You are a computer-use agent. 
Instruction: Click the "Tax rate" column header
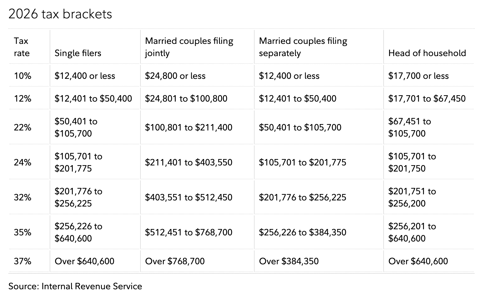coord(22,47)
